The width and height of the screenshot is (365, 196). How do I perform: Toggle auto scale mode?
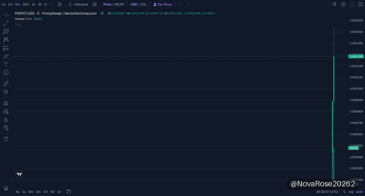359,192
